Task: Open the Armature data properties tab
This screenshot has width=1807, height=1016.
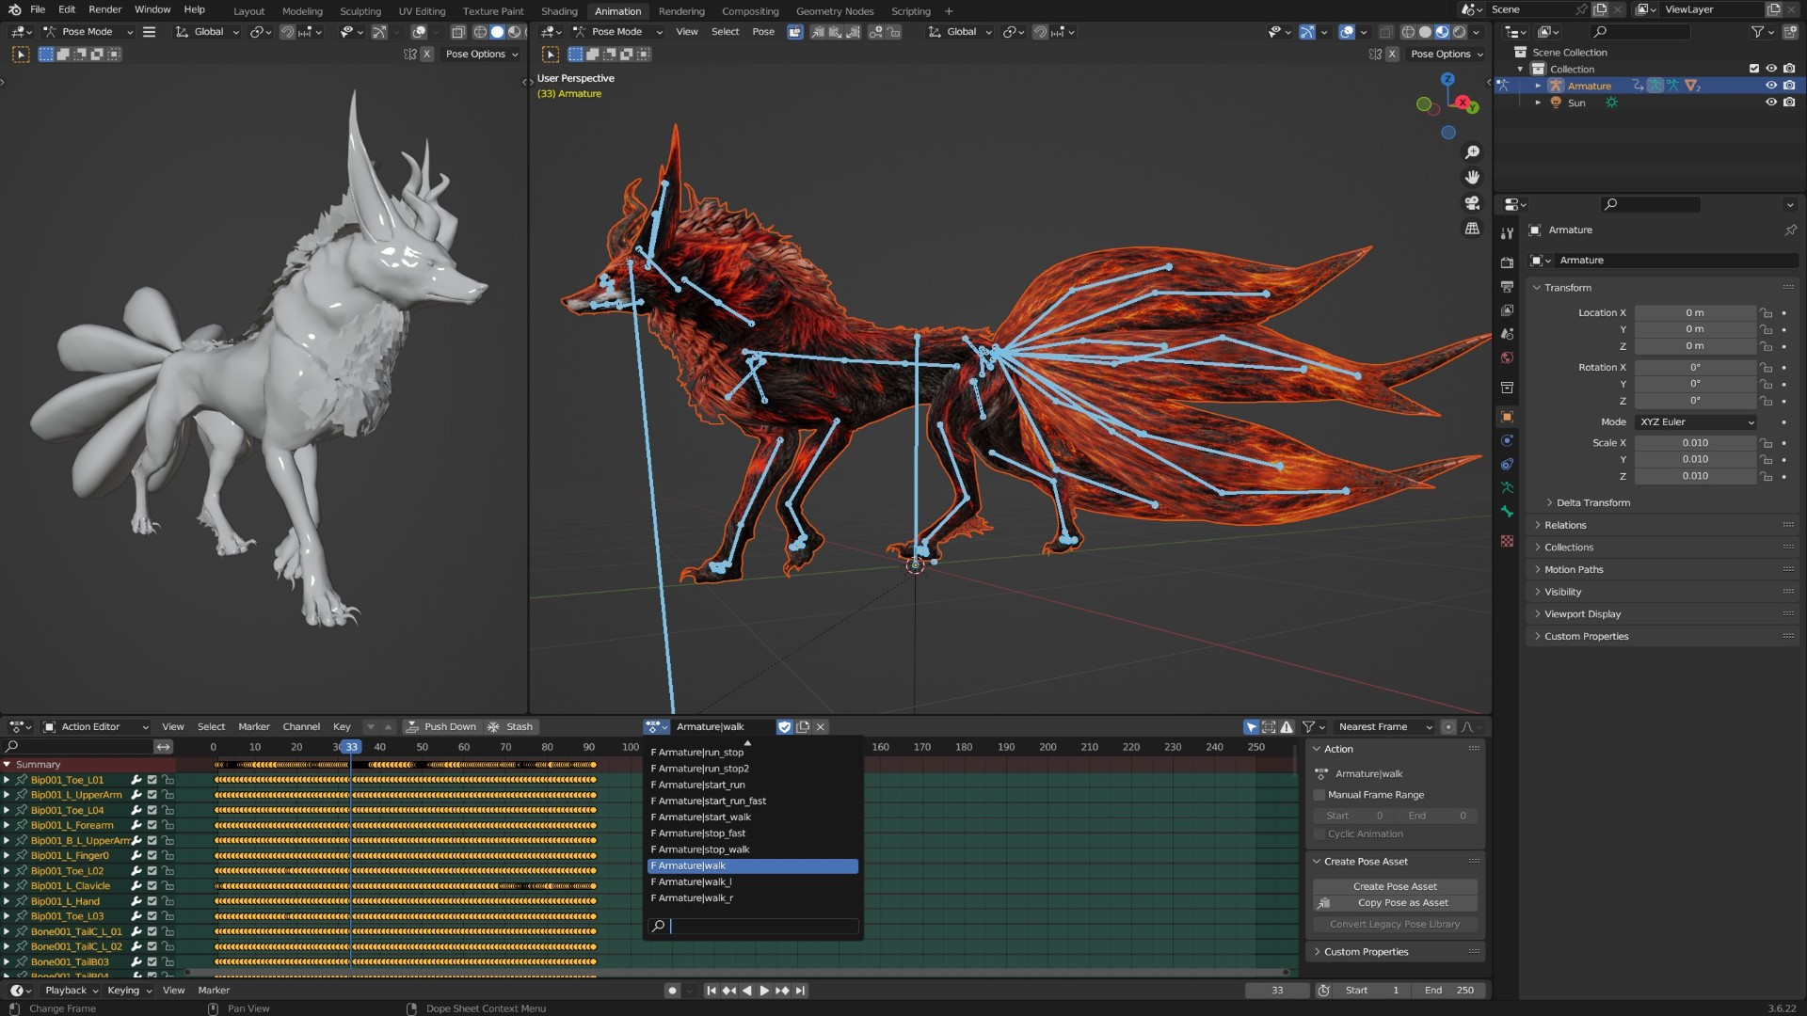Action: (x=1507, y=487)
